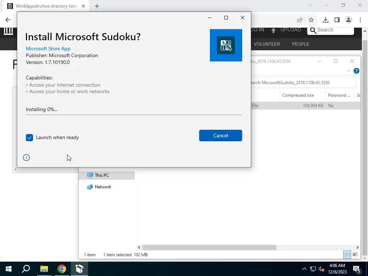Open a new Chrome tab

(x=97, y=6)
